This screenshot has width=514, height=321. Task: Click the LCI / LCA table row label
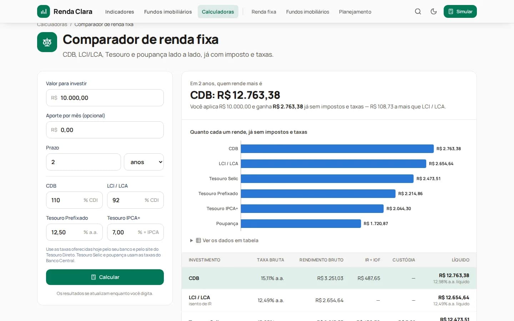click(200, 297)
